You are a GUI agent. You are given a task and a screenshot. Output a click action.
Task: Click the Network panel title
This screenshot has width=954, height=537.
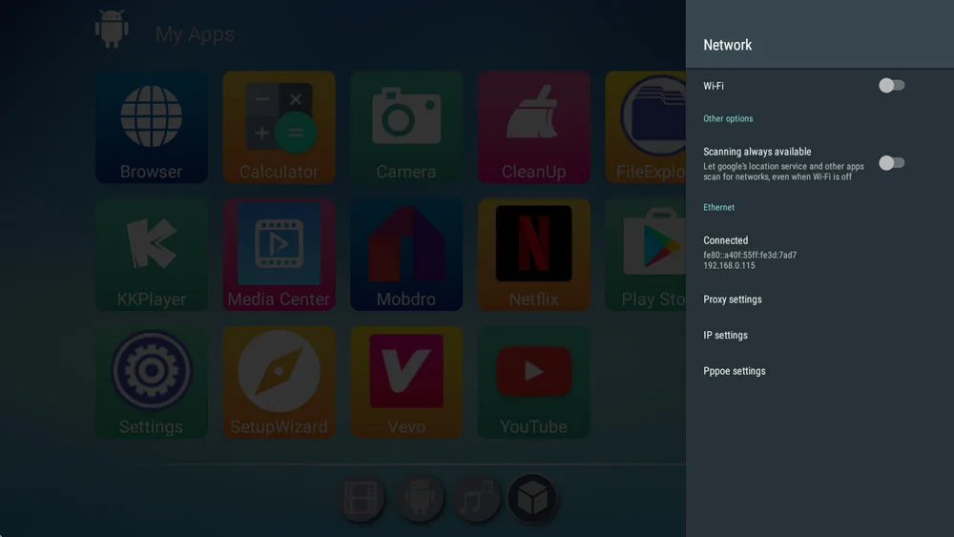pos(728,45)
